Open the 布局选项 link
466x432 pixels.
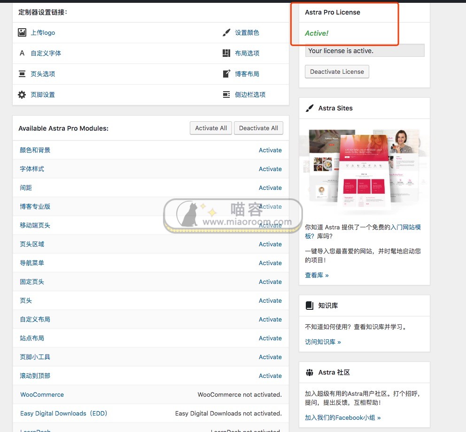[x=247, y=53]
